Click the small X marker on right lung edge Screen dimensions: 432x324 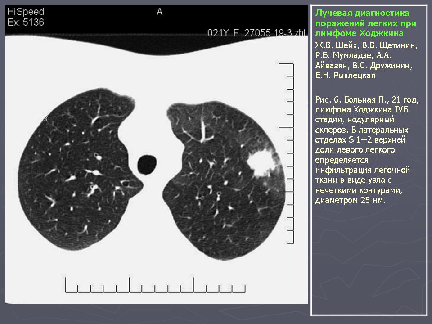45,119
